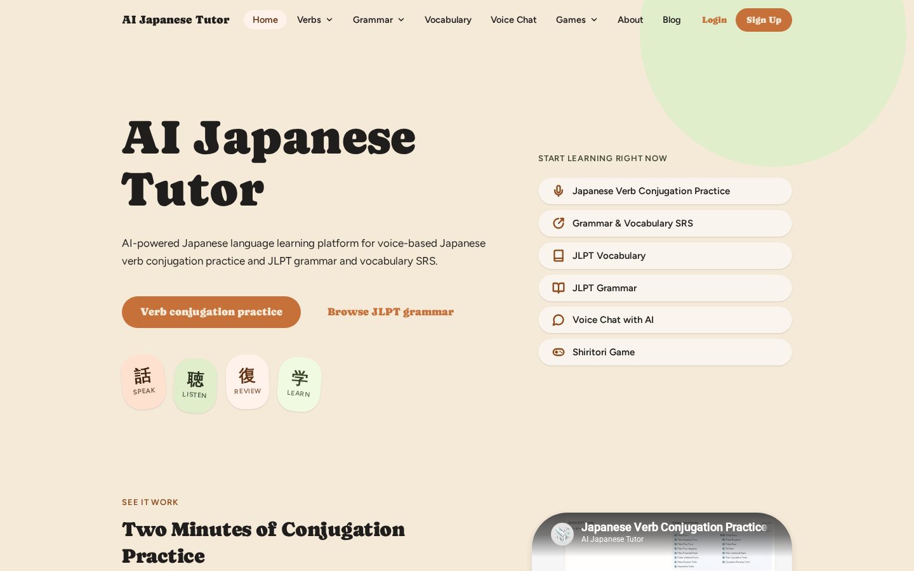This screenshot has width=914, height=571.
Task: Click the gamepad icon for Shiritori Game
Action: [x=559, y=352]
